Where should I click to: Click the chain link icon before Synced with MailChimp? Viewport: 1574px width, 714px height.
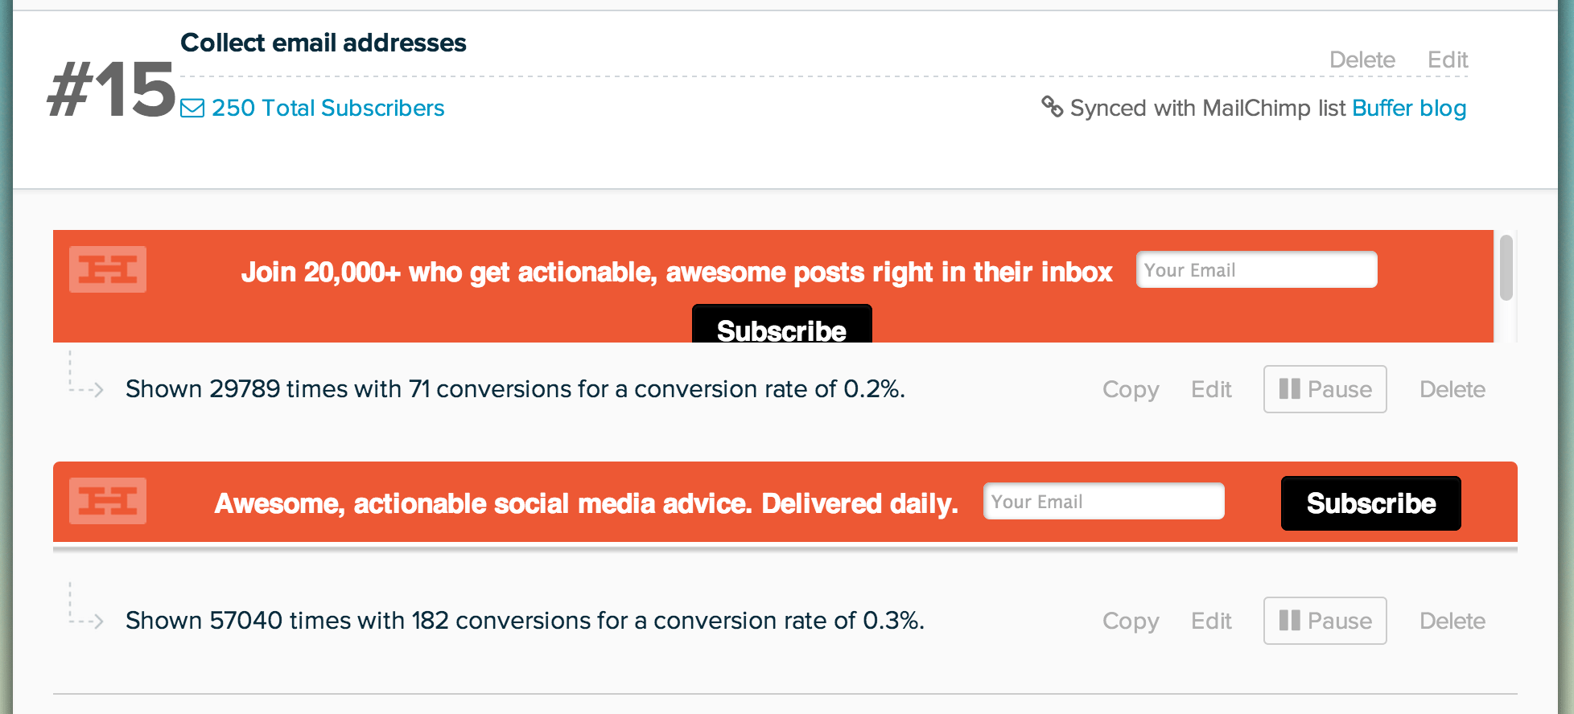click(1052, 106)
